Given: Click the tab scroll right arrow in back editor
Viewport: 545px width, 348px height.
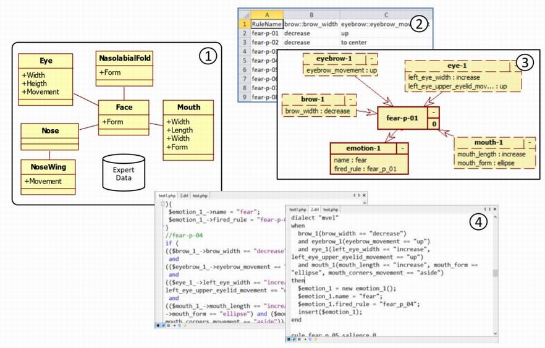Looking at the screenshot, I should click(x=358, y=195).
